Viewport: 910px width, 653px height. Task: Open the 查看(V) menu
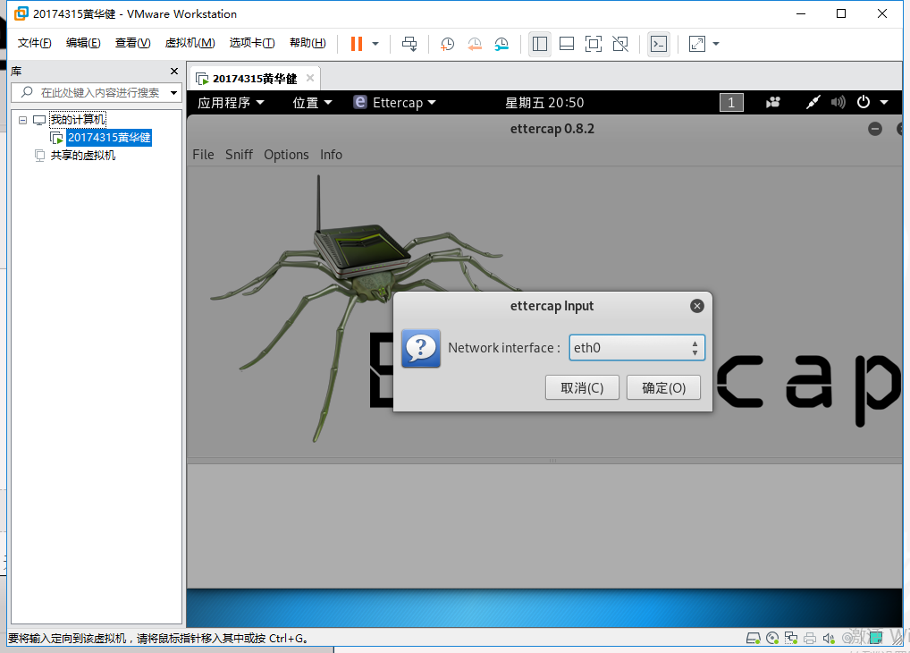point(132,42)
